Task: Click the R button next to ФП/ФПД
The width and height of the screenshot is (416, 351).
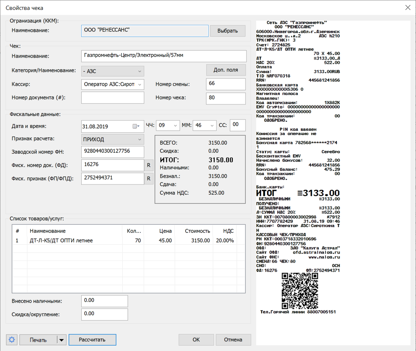Action: (x=149, y=179)
